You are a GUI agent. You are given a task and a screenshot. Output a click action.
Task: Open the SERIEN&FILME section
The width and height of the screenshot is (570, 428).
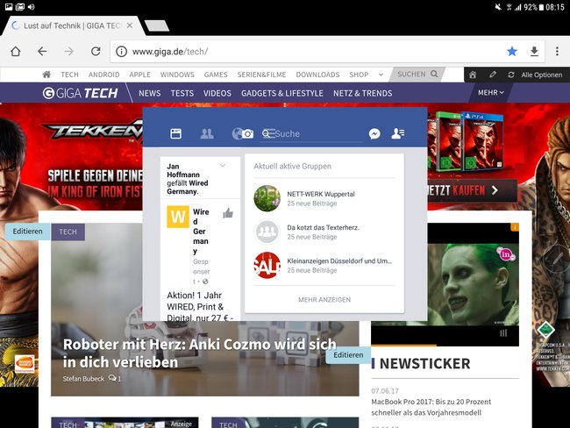point(261,75)
